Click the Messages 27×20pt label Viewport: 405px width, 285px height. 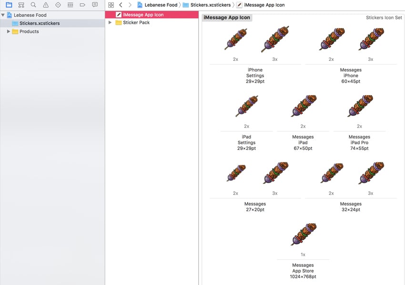(255, 206)
